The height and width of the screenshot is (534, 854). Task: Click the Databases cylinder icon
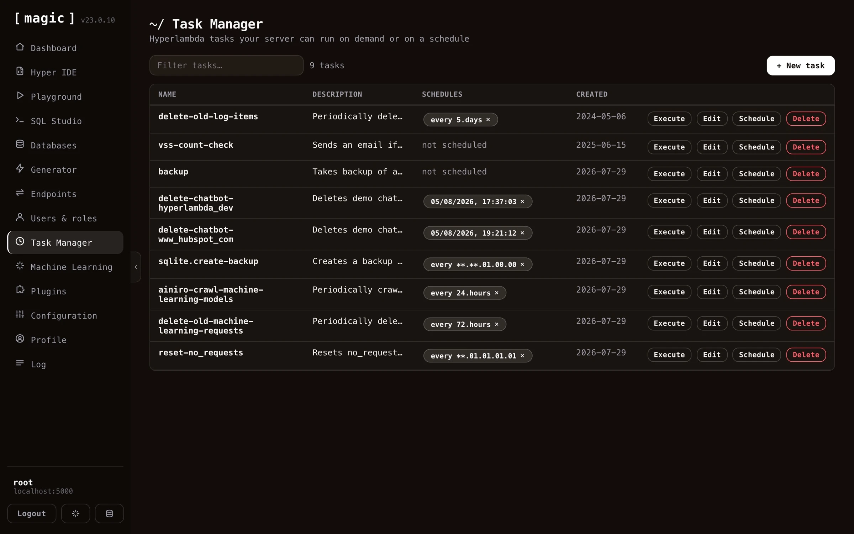[x=20, y=144]
